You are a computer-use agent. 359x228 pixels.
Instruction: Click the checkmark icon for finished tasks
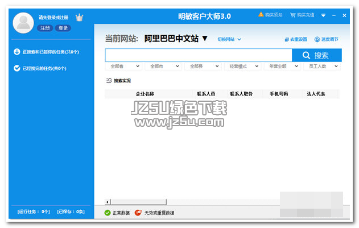[x=16, y=68]
